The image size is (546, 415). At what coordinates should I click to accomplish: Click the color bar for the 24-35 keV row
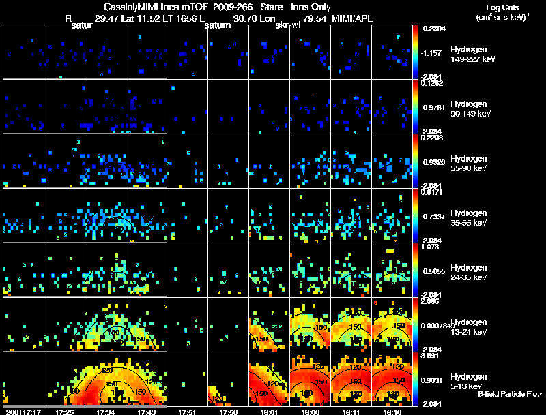(415, 270)
